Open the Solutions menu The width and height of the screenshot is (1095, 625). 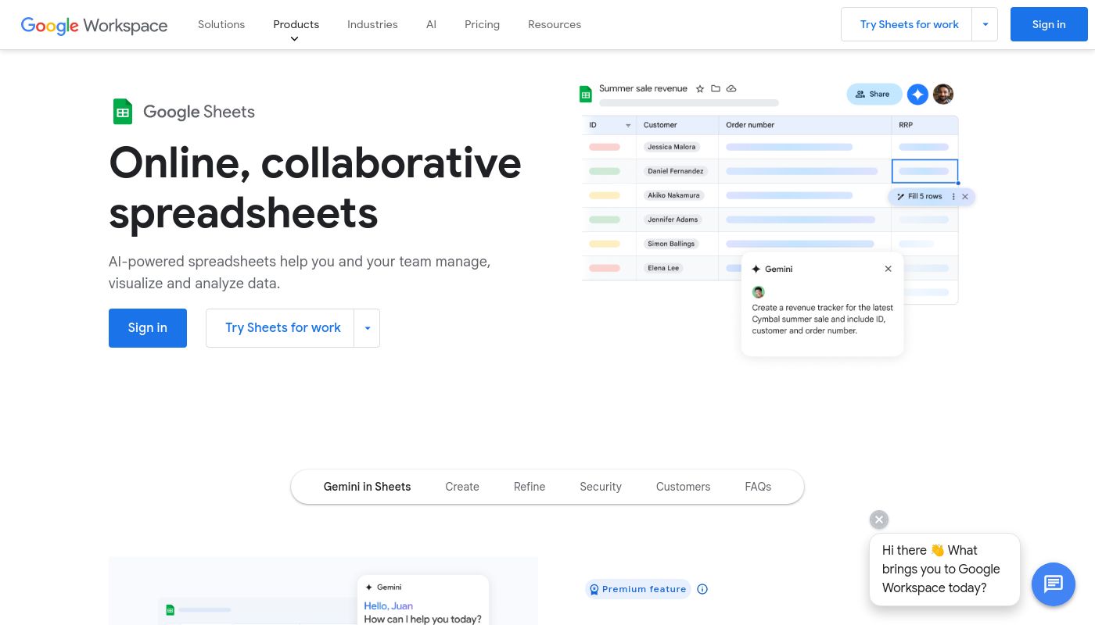pos(221,25)
